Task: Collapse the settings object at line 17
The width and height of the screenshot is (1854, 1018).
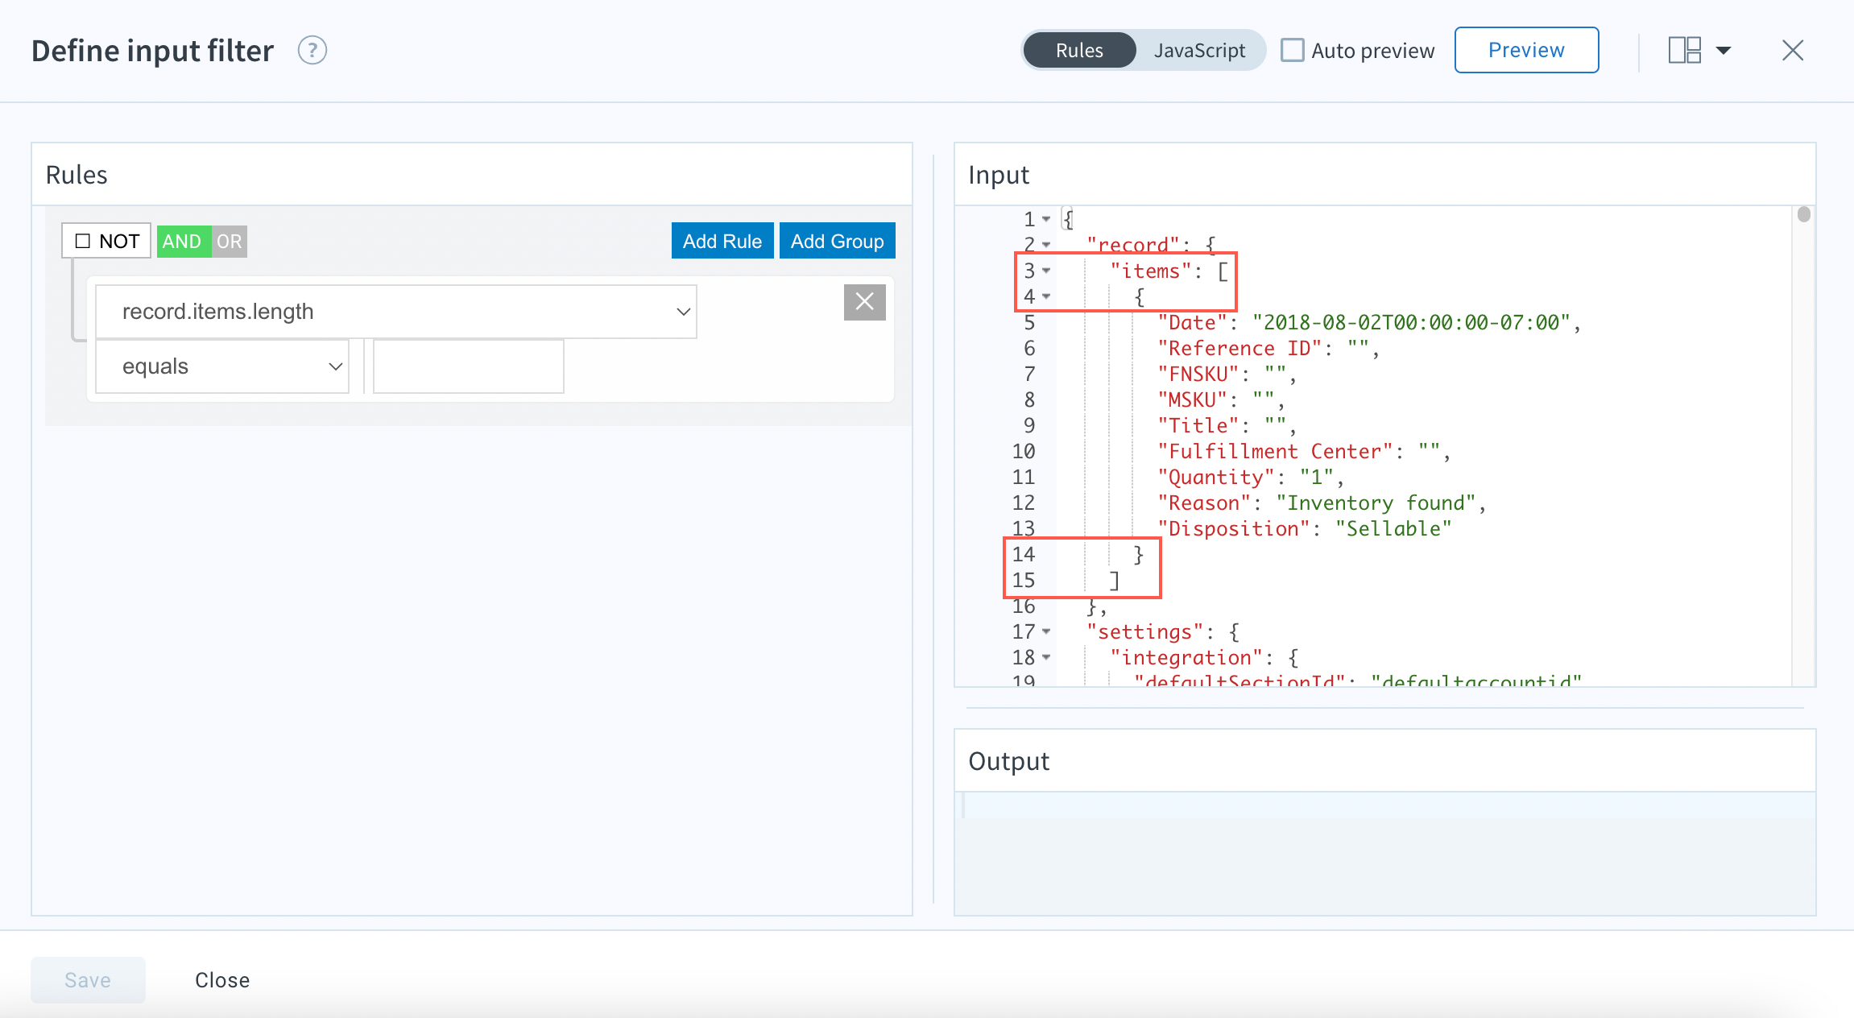Action: [x=1046, y=631]
